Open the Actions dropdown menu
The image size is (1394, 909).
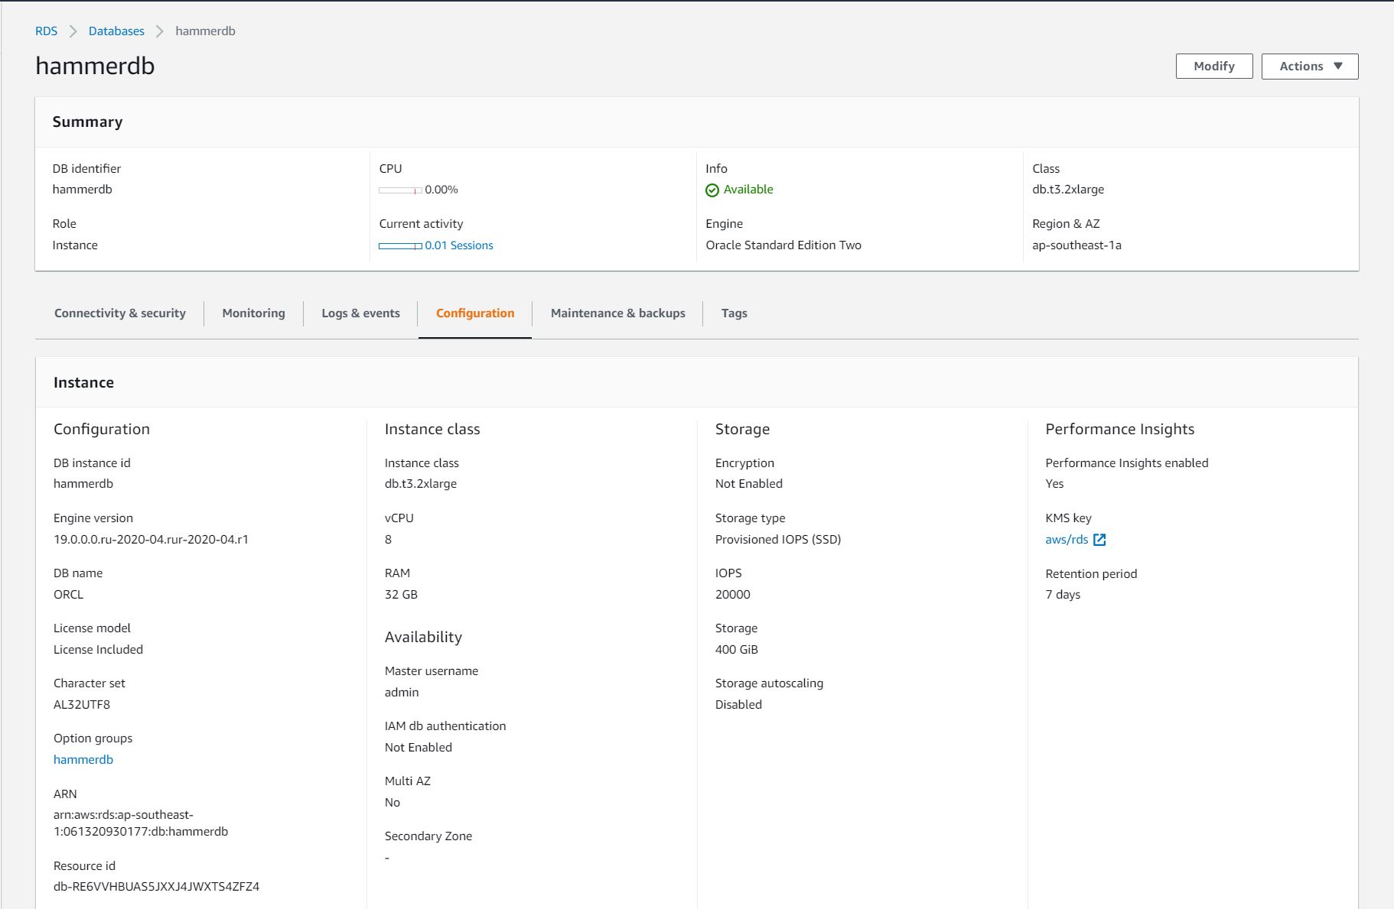(x=1309, y=67)
